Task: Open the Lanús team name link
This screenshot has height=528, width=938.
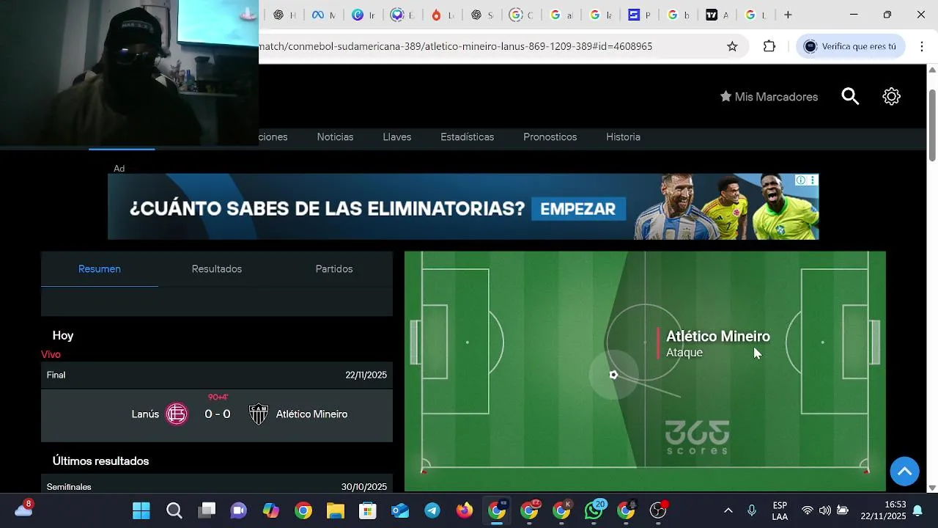Action: click(x=145, y=414)
